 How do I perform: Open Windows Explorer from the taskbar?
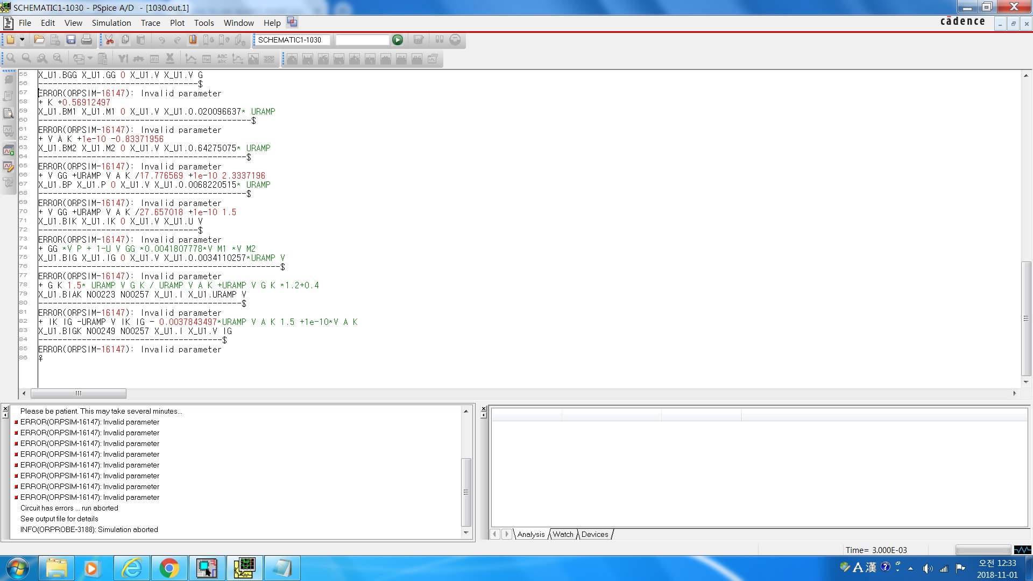(x=56, y=568)
